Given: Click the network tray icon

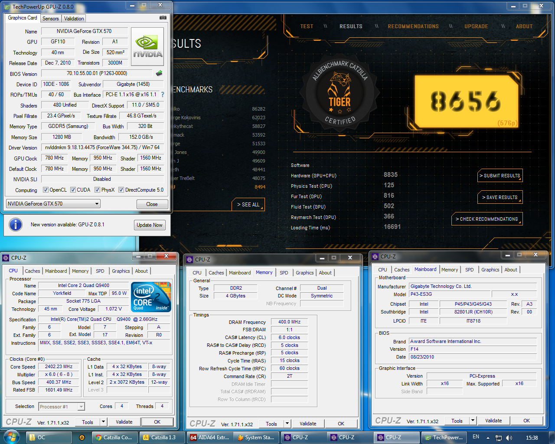Looking at the screenshot, I should tap(499, 438).
